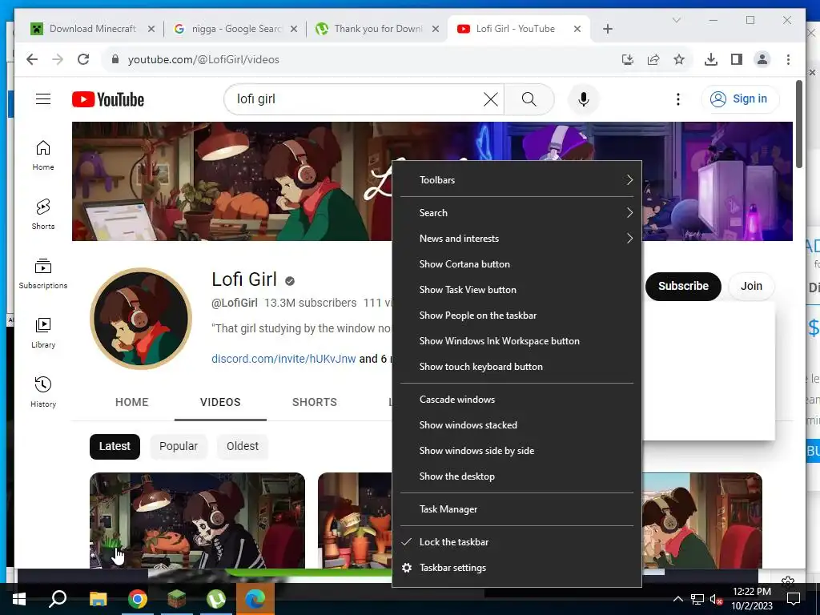Screen dimensions: 820x615
Task: Open Task Manager from context menu
Action: [x=517, y=509]
